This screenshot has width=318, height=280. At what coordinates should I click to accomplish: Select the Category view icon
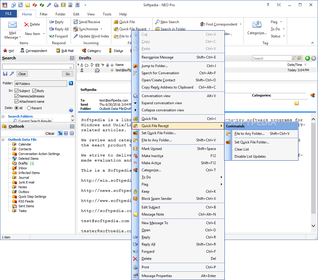coord(84,50)
